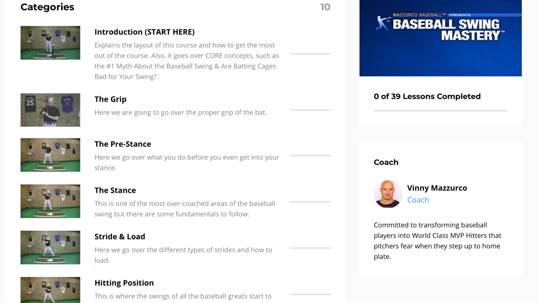This screenshot has width=539, height=303.
Task: Open the Introduction (START HERE) title link
Action: click(144, 32)
